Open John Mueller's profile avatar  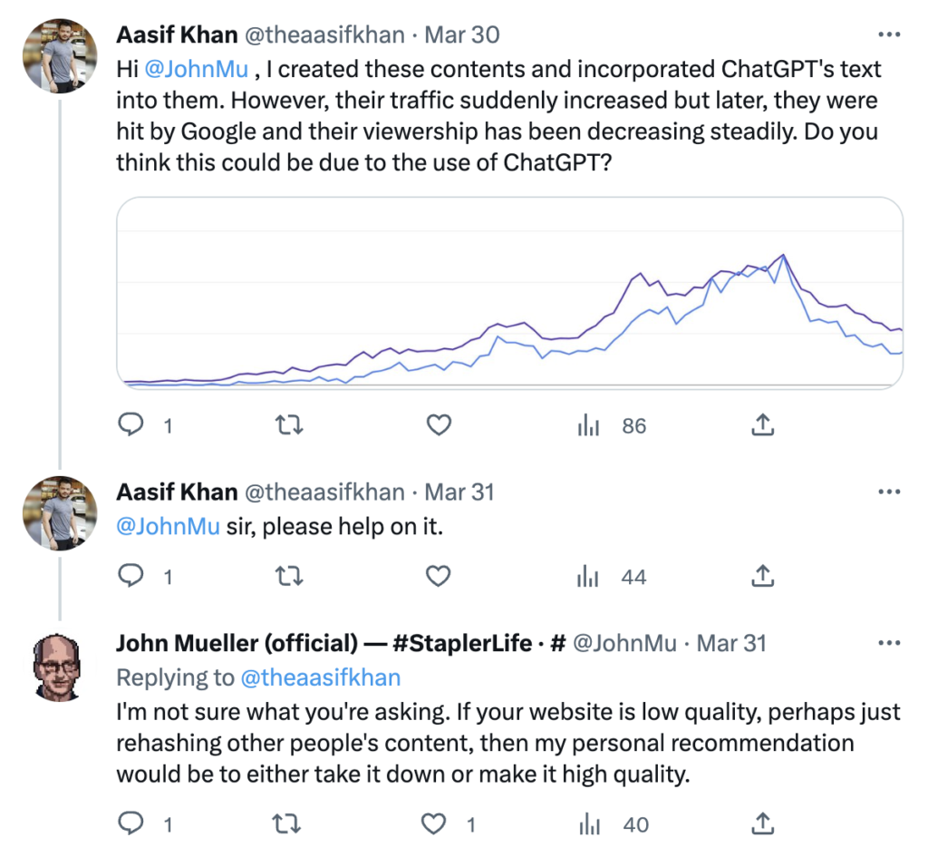[57, 667]
